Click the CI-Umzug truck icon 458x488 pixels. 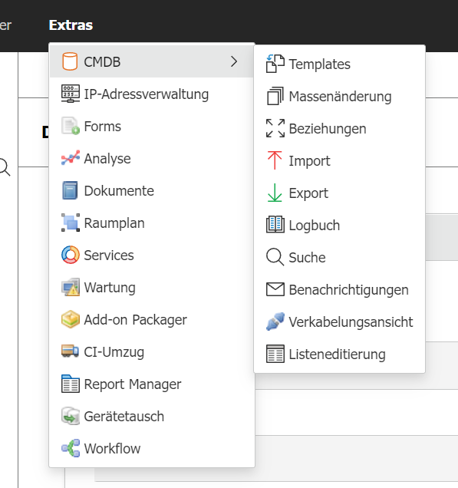[71, 351]
